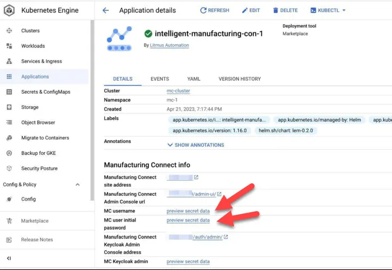The image size is (392, 270).
Task: Switch to the Events tab
Action: (160, 79)
